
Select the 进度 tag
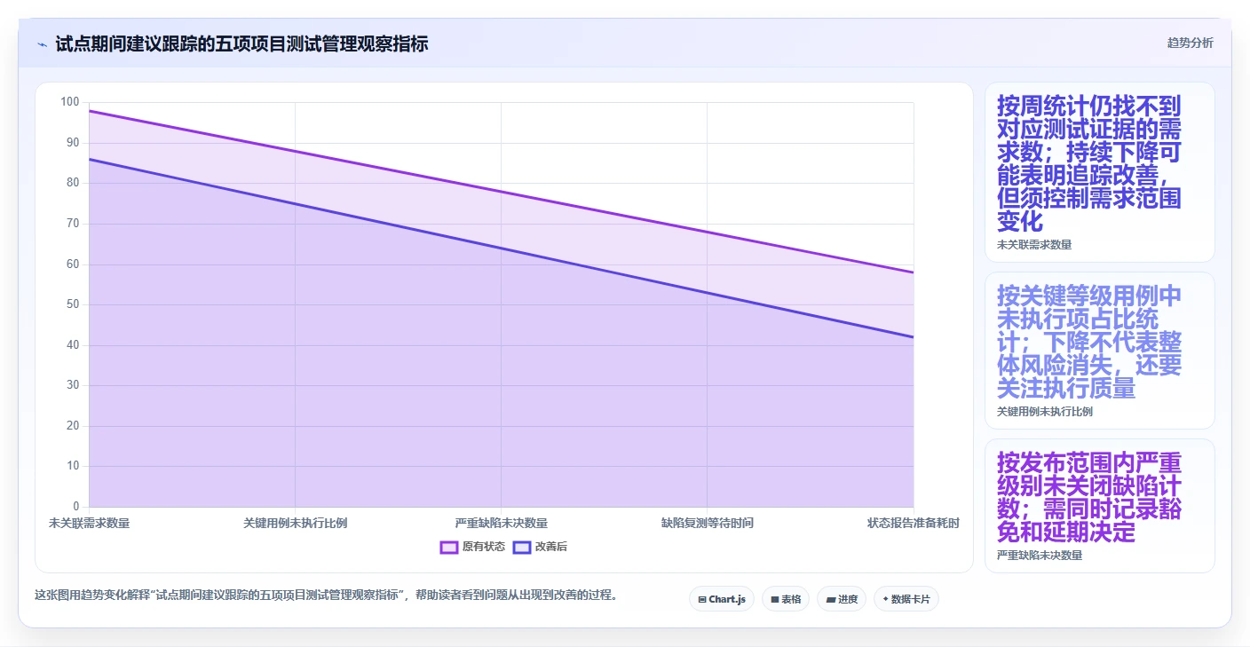842,599
